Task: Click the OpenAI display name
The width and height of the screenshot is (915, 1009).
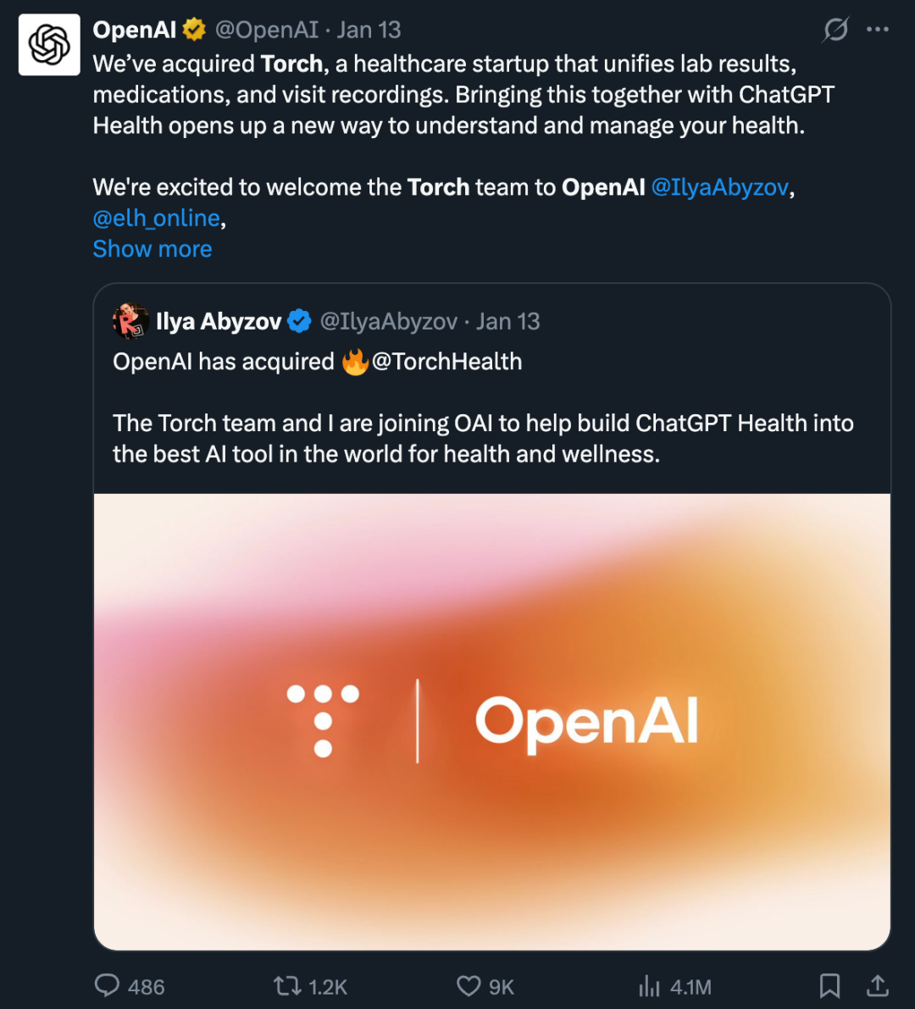Action: [135, 30]
